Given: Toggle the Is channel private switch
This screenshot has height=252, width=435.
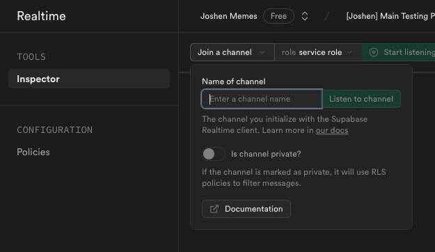Looking at the screenshot, I should (x=213, y=154).
